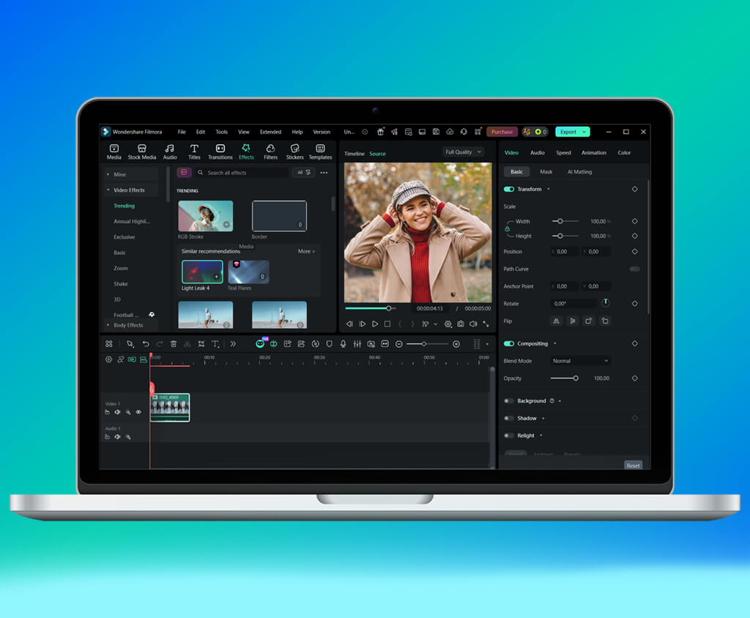
Task: Open the Media tab icon
Action: (114, 151)
